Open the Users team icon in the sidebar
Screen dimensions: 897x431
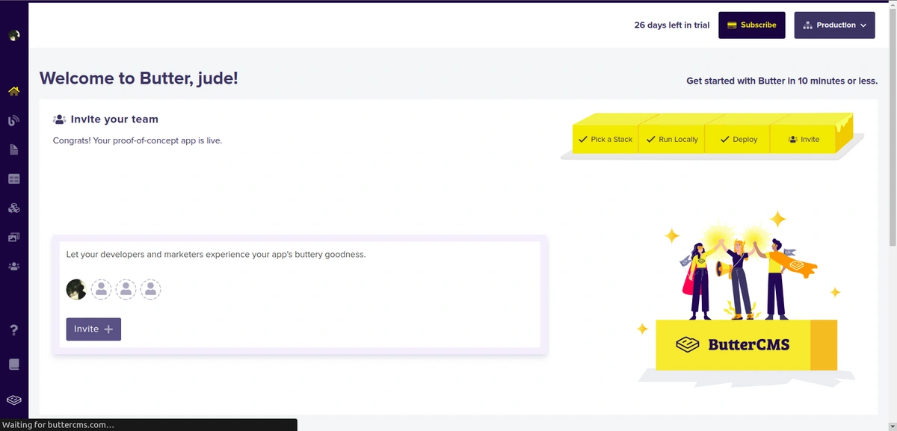coord(13,266)
